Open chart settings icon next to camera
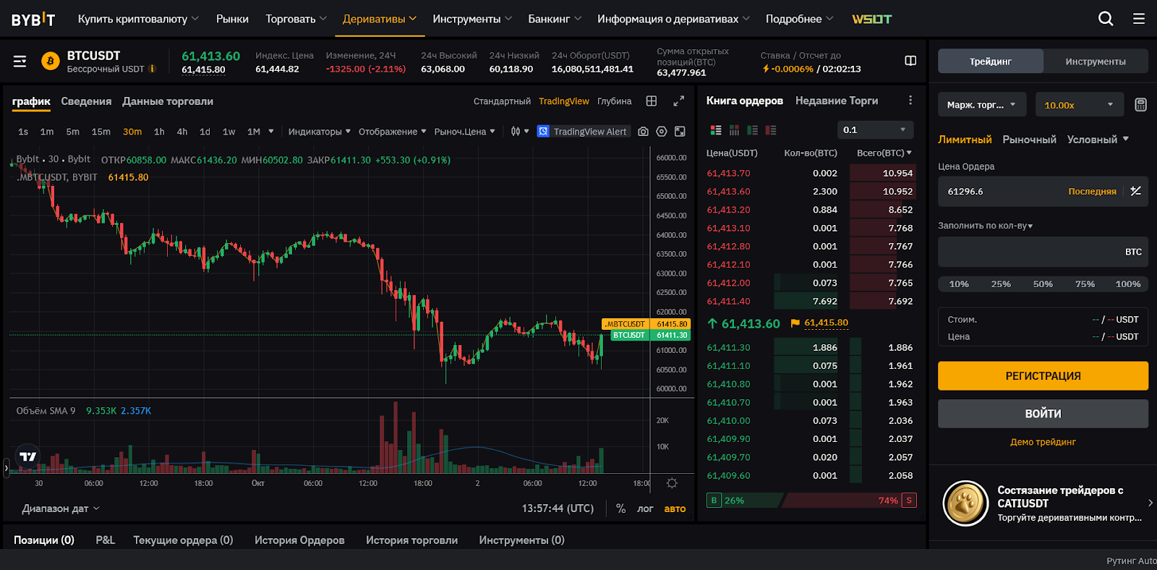This screenshot has width=1157, height=570. [x=662, y=132]
